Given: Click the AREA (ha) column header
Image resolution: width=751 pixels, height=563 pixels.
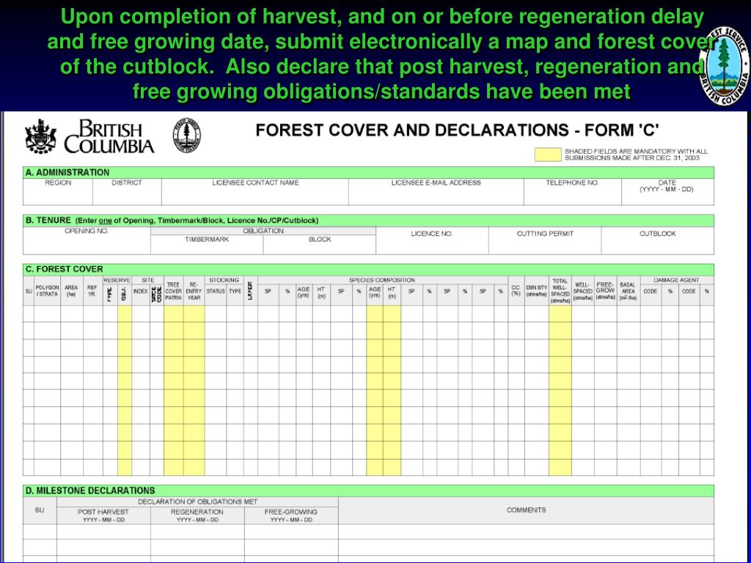Looking at the screenshot, I should (x=71, y=291).
